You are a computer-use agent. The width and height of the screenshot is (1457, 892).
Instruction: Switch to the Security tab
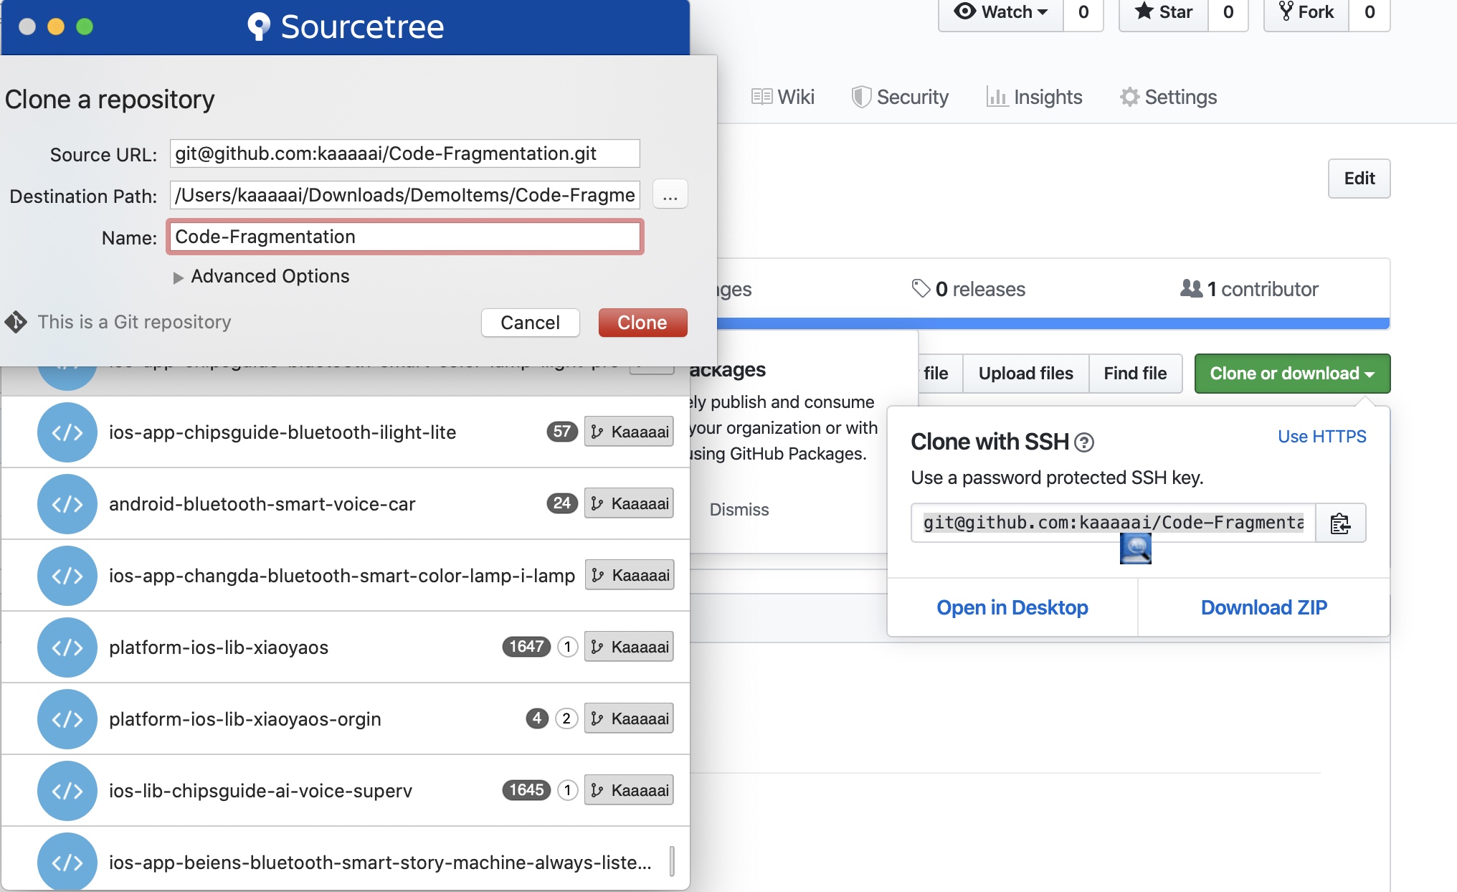point(900,97)
